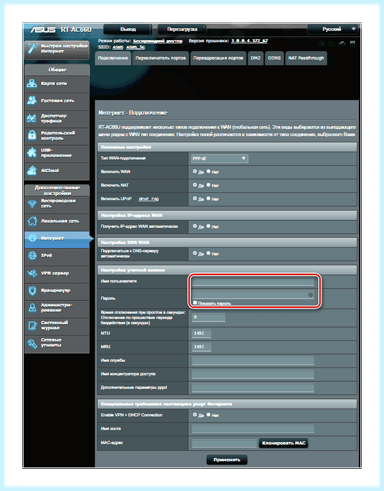384x491 pixels.
Task: Open LAN (Локальная сеть) settings
Action: pyautogui.click(x=57, y=221)
